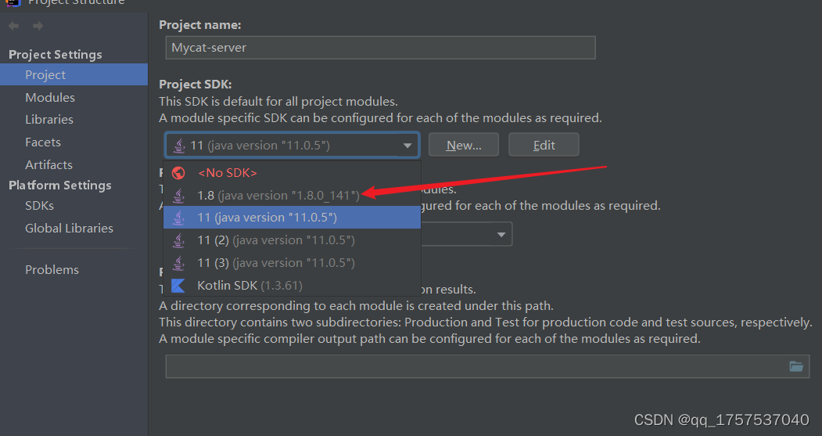822x436 pixels.
Task: Select the 11 (3) SDK entry
Action: [292, 262]
